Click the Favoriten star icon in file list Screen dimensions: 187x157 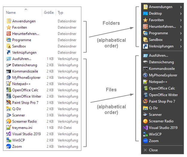pos(9,27)
